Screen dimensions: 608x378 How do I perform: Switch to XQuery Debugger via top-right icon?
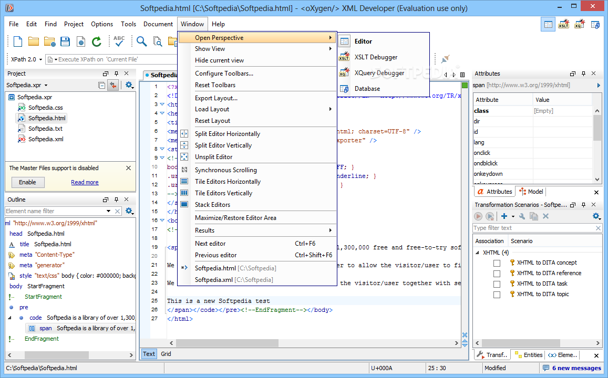click(580, 24)
